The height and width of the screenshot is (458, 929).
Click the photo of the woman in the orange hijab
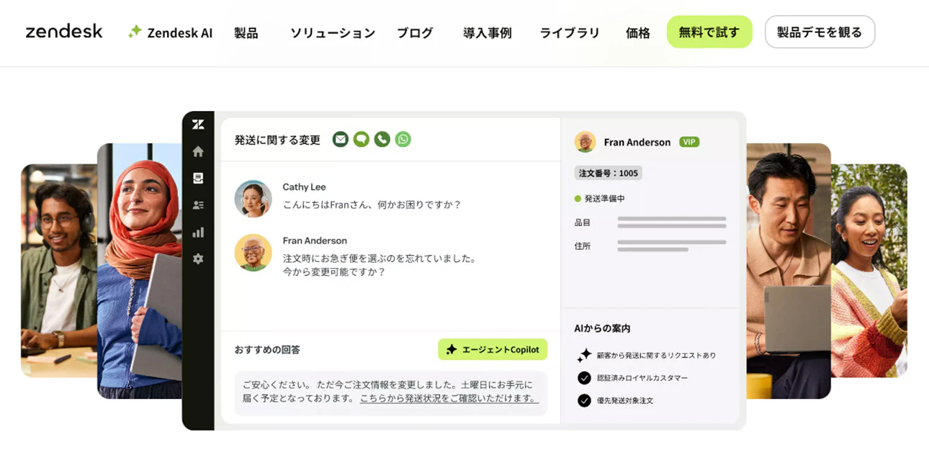[x=140, y=271]
